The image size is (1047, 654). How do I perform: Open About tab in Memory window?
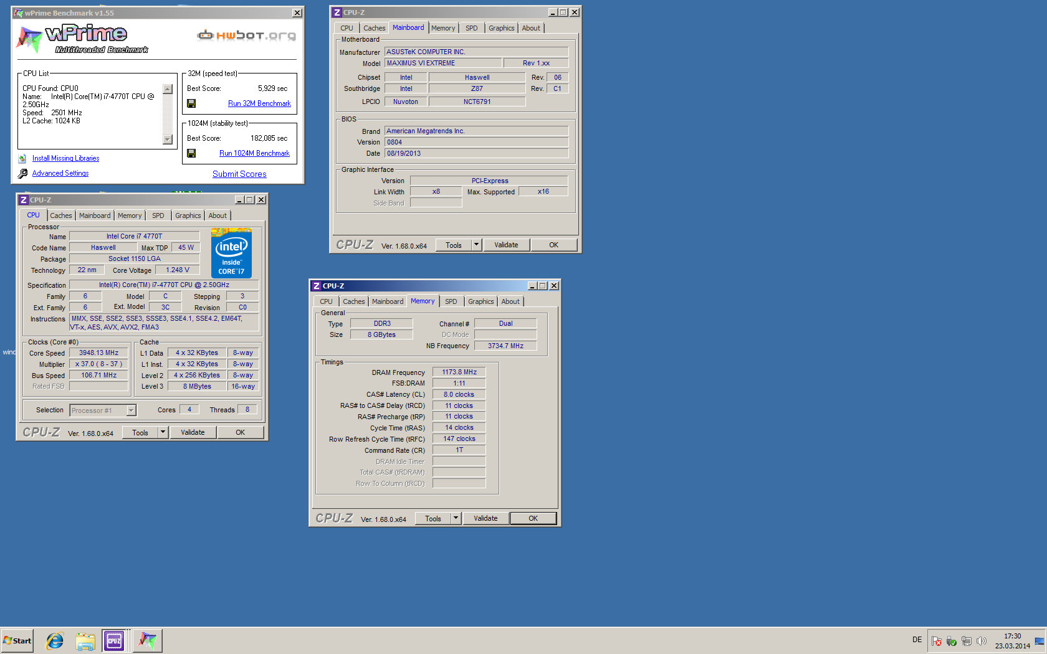[510, 301]
